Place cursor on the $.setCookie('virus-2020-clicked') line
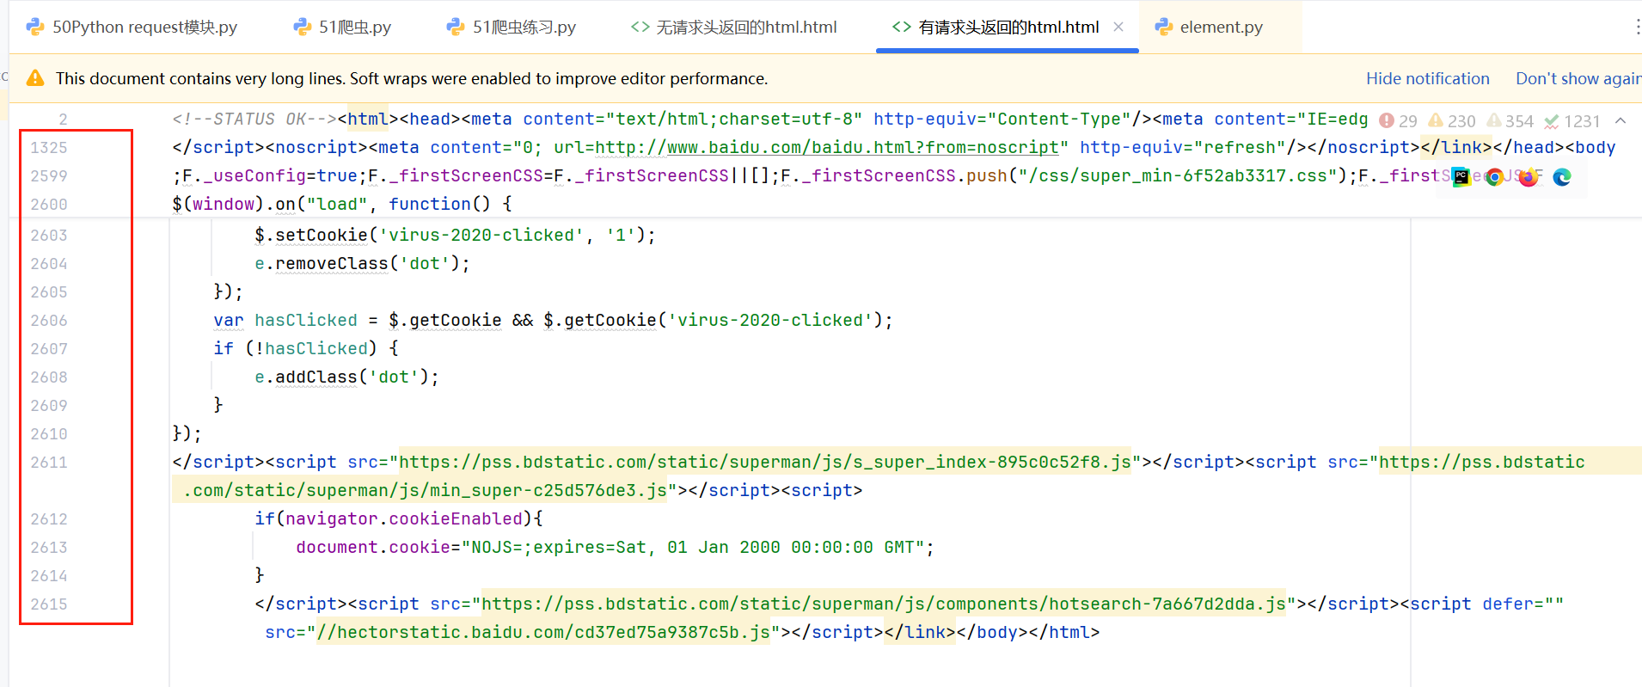 click(455, 236)
